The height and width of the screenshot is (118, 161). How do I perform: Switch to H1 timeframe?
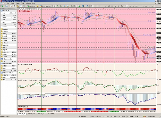[140, 6]
